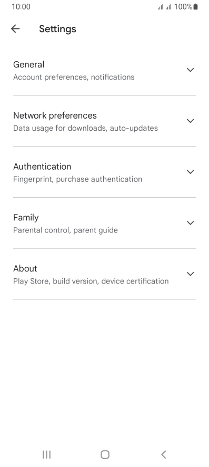Viewport: 209px width, 467px height.
Task: Select the Network preferences heading
Action: click(55, 115)
